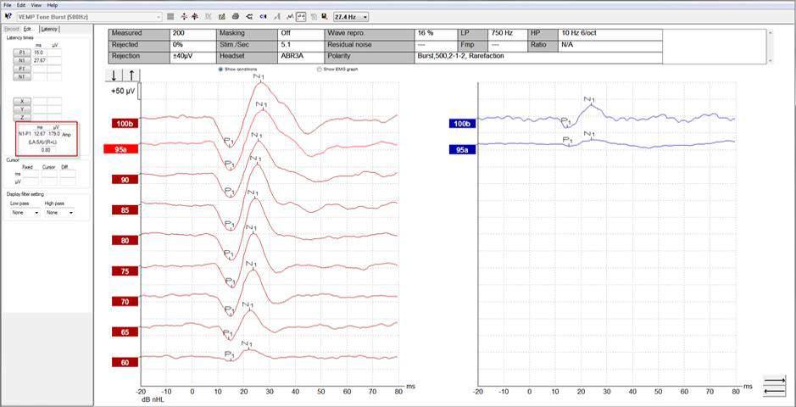The height and width of the screenshot is (407, 796).
Task: Select the Show EMG graph radio button
Action: coord(319,69)
